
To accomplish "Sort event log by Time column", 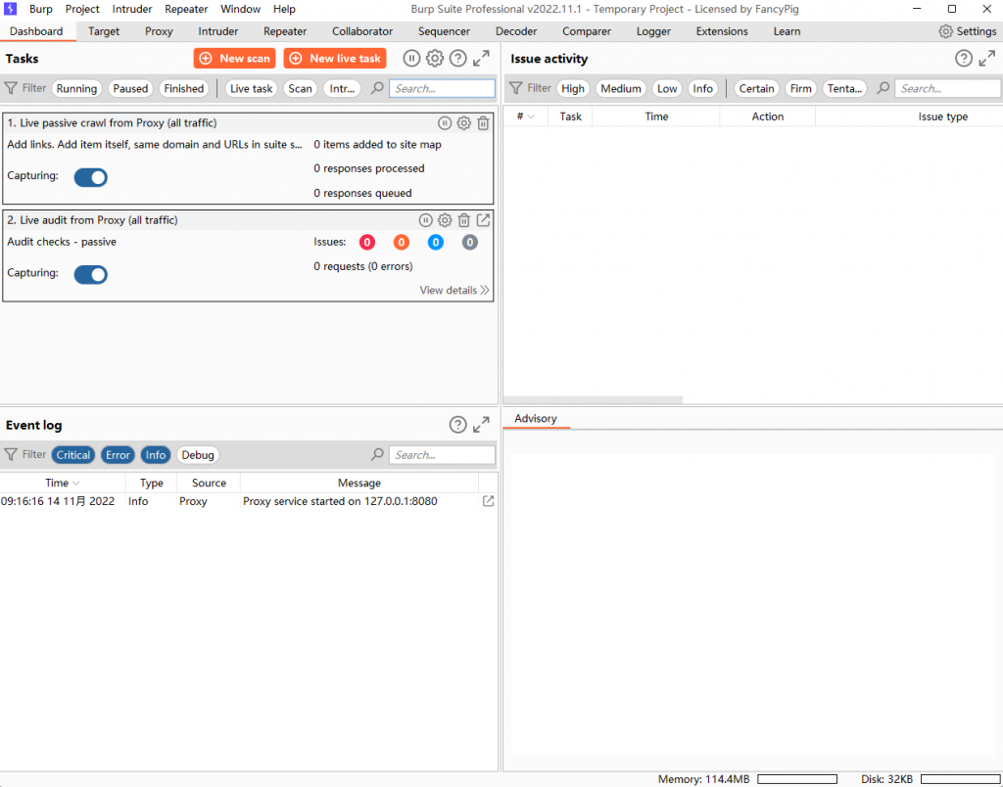I will point(62,483).
